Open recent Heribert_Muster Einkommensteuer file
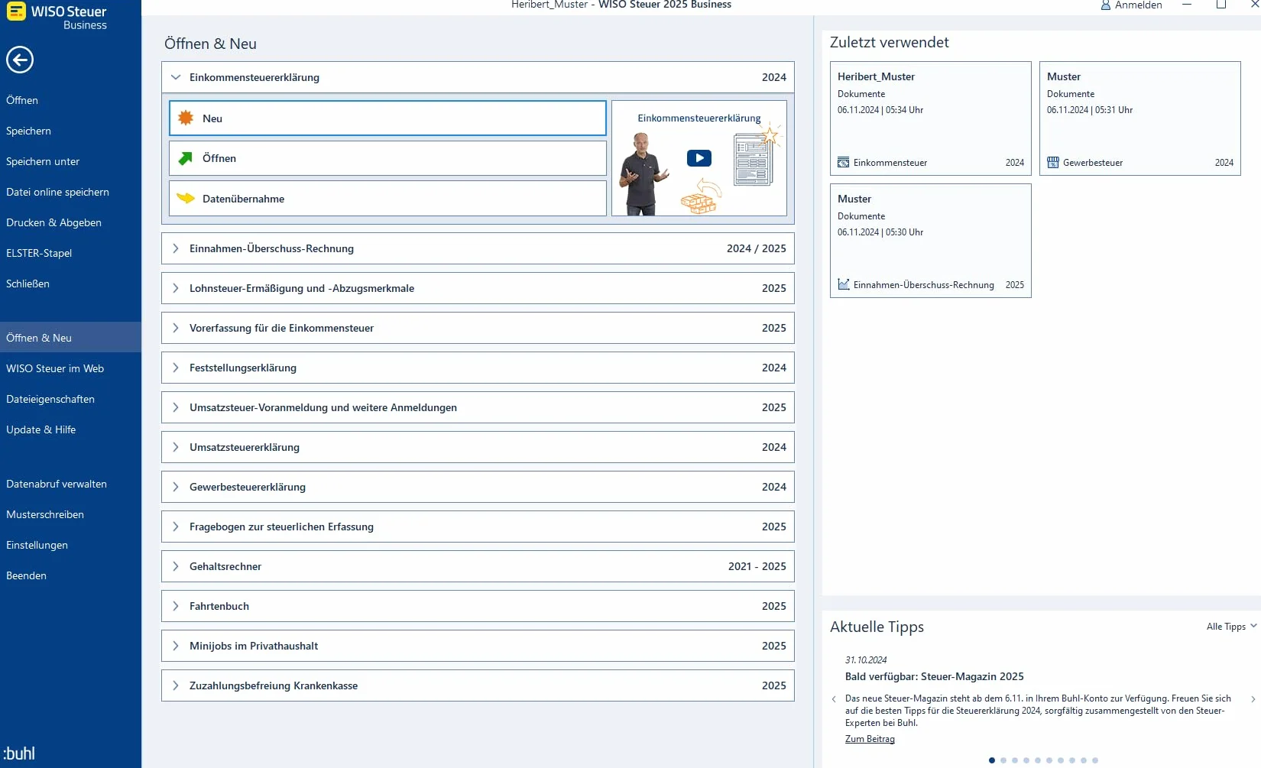The height and width of the screenshot is (768, 1261). [931, 118]
